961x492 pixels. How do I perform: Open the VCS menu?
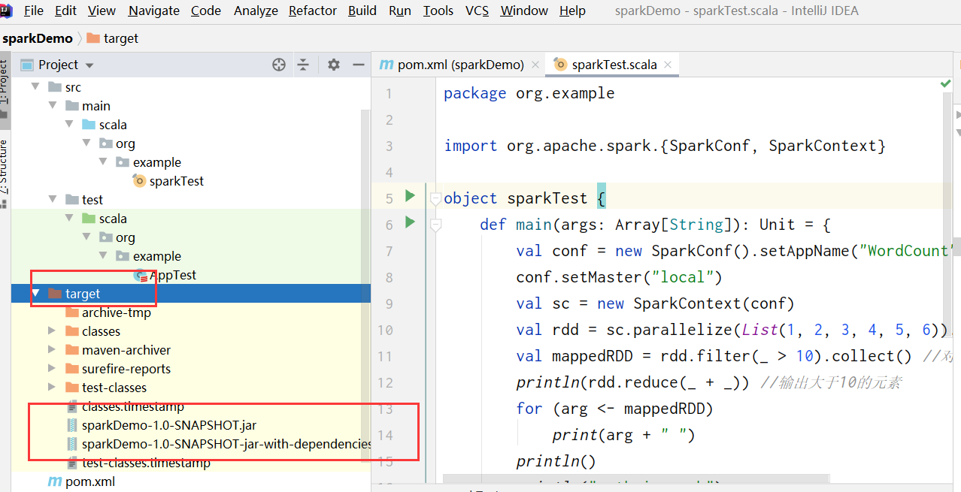pyautogui.click(x=477, y=11)
